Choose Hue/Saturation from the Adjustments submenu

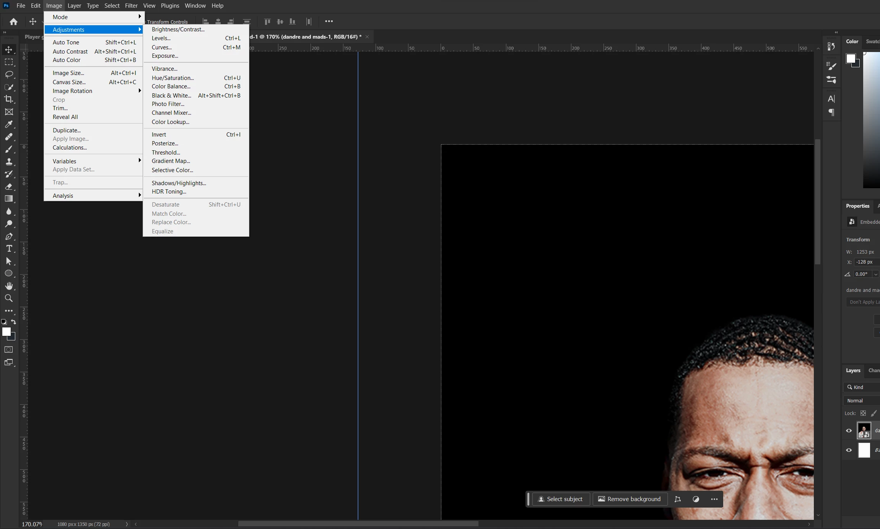[173, 78]
